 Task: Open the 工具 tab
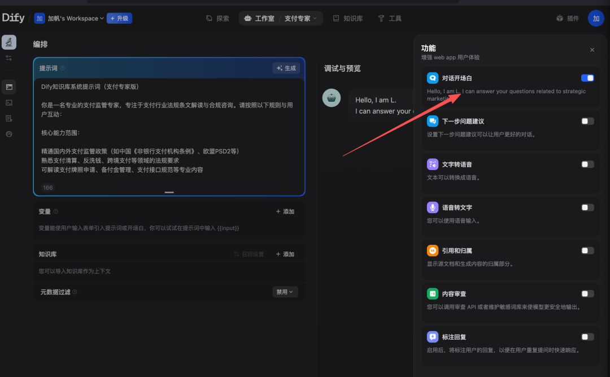pyautogui.click(x=390, y=18)
